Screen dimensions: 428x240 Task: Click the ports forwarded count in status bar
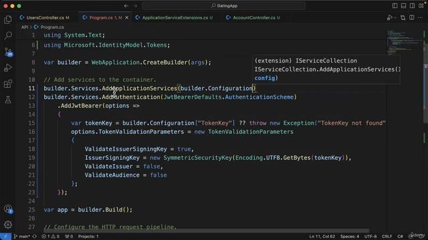[69, 237]
